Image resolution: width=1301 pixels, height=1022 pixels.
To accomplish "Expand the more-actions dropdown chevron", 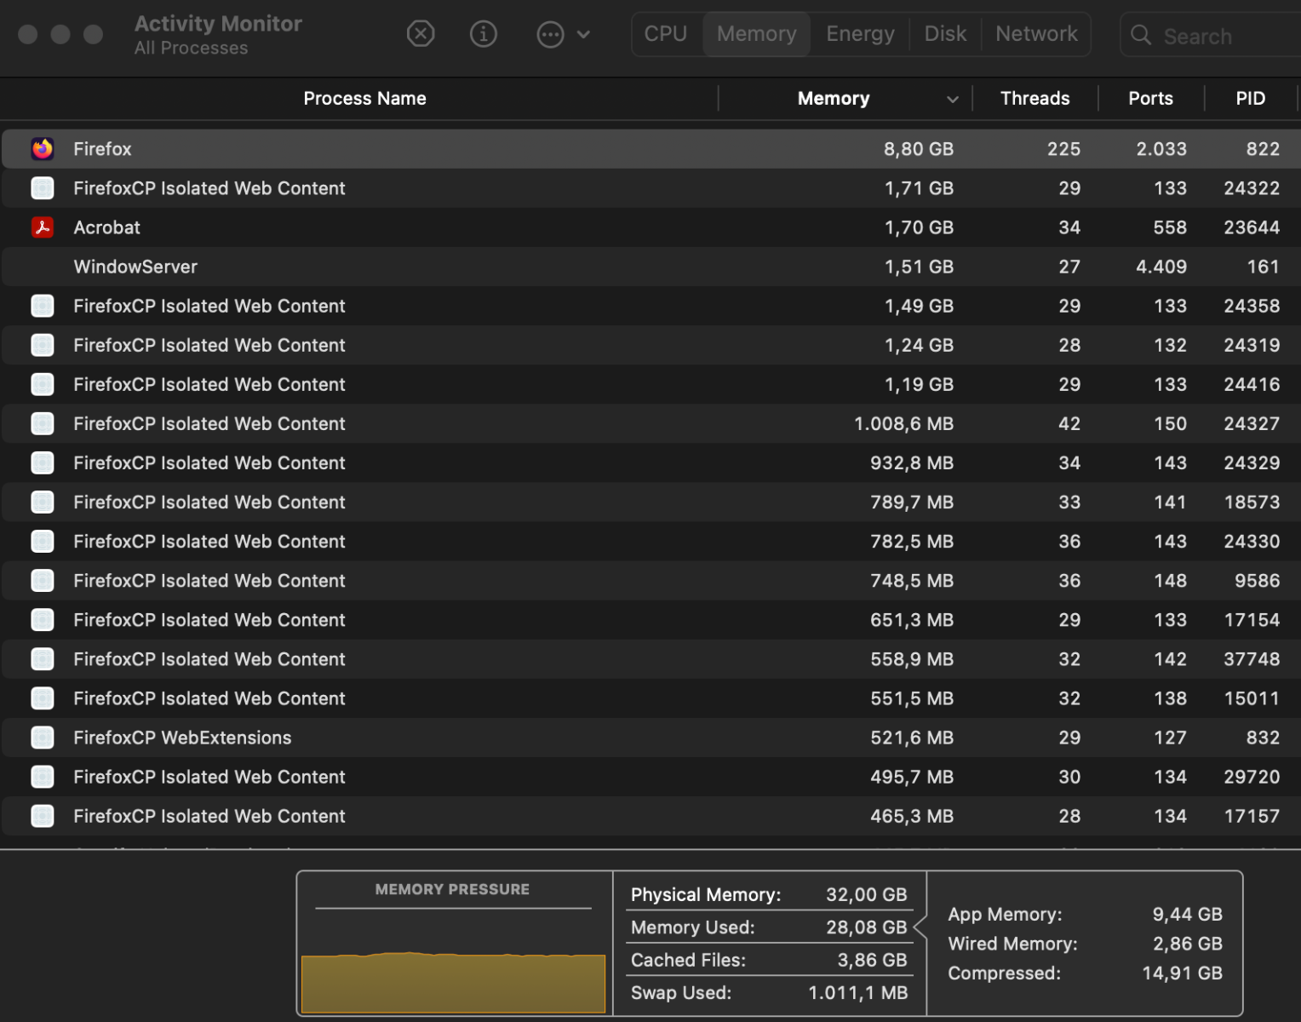I will [x=583, y=35].
